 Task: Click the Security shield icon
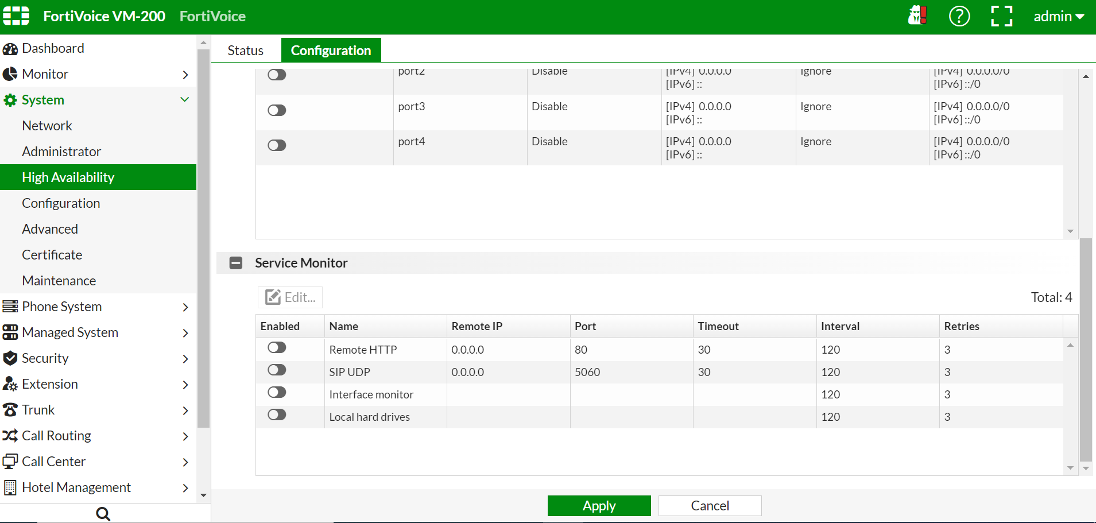[10, 358]
